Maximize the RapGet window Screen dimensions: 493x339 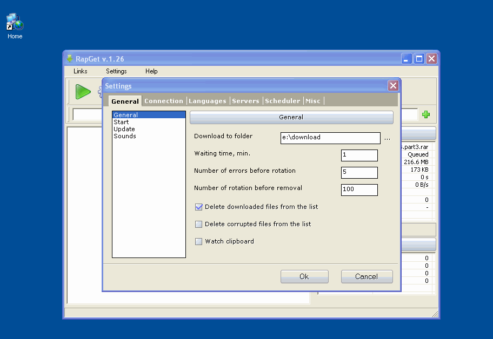click(419, 59)
